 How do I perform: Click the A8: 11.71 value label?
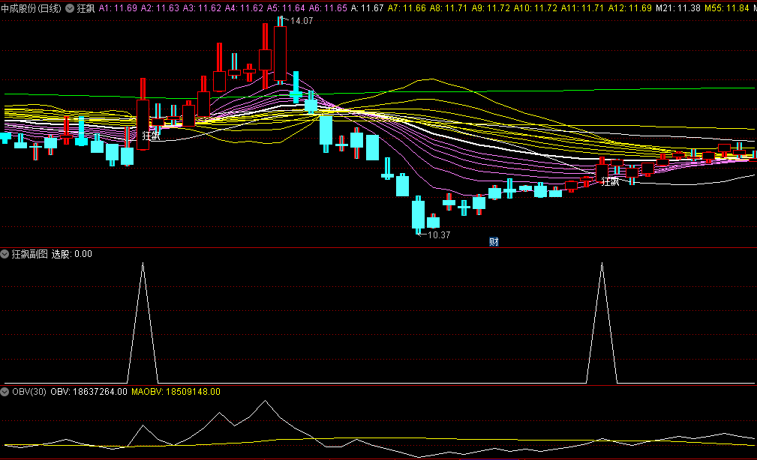449,8
